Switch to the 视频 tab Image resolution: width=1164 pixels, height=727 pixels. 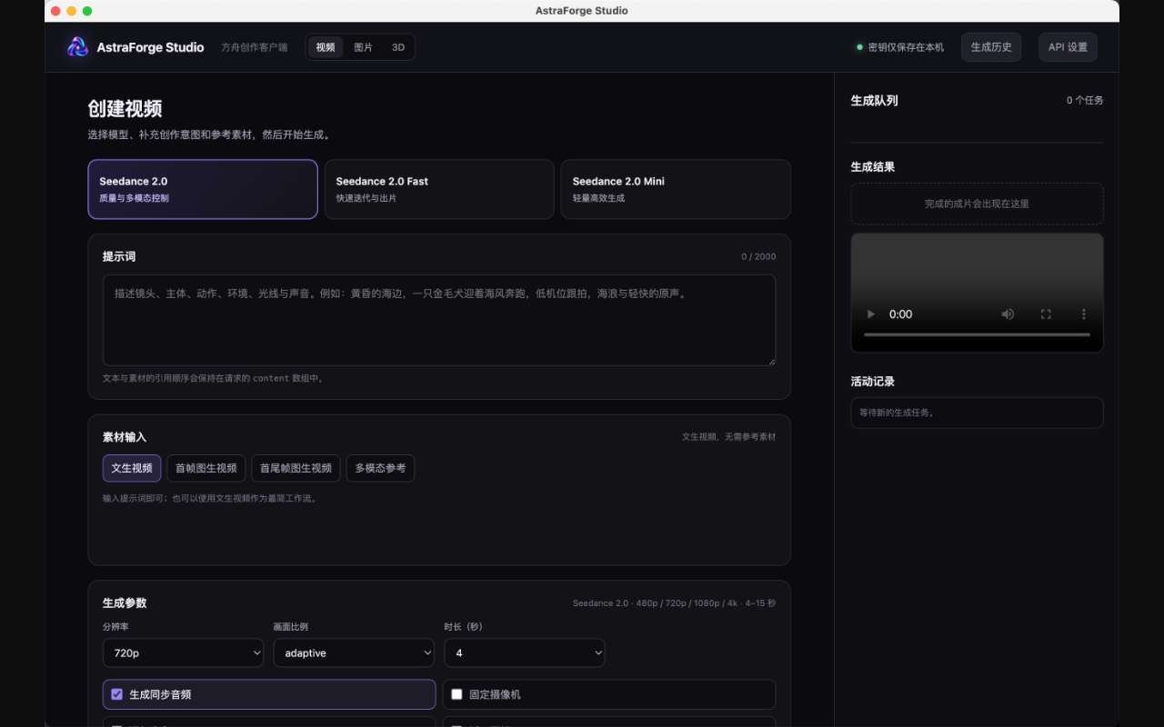pyautogui.click(x=326, y=47)
